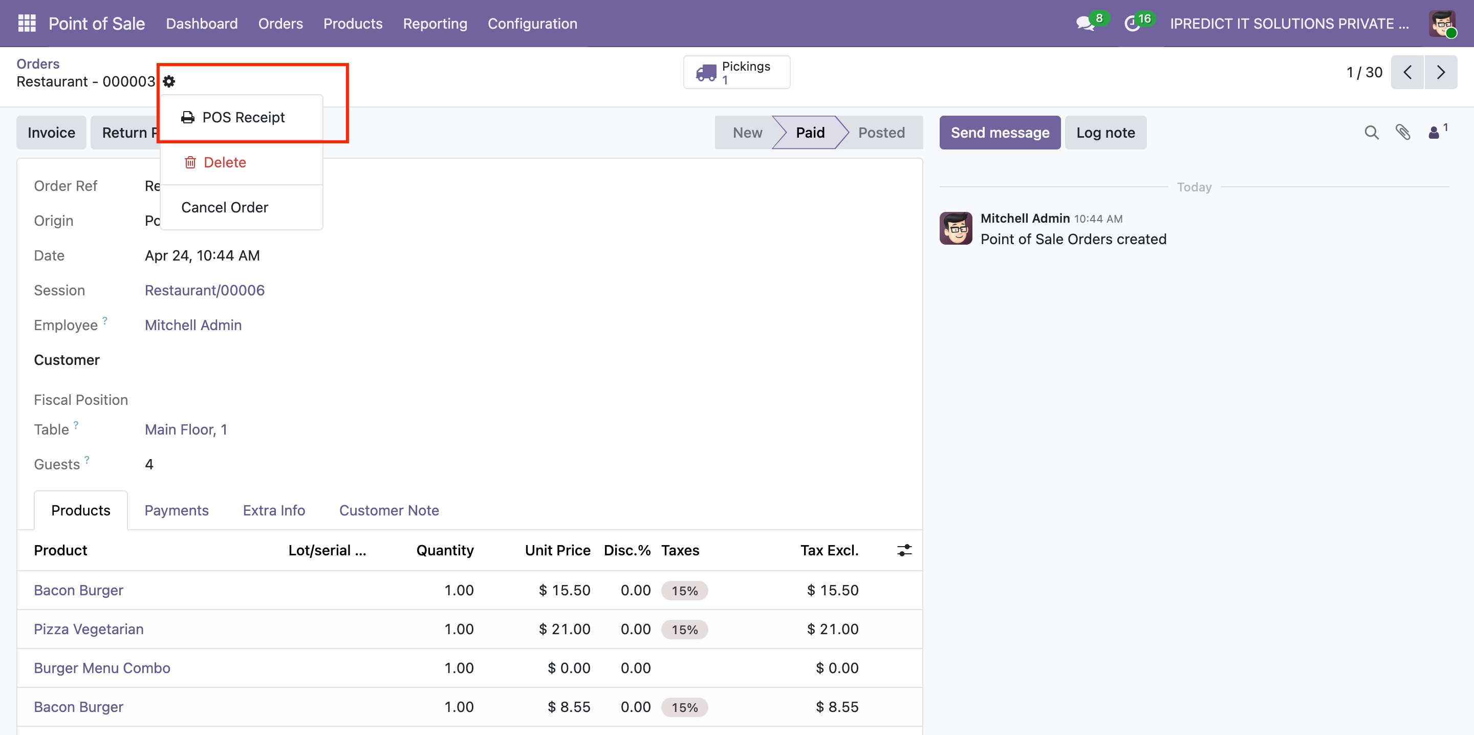Open the Pickings truck smart button
The image size is (1474, 735).
tap(736, 73)
